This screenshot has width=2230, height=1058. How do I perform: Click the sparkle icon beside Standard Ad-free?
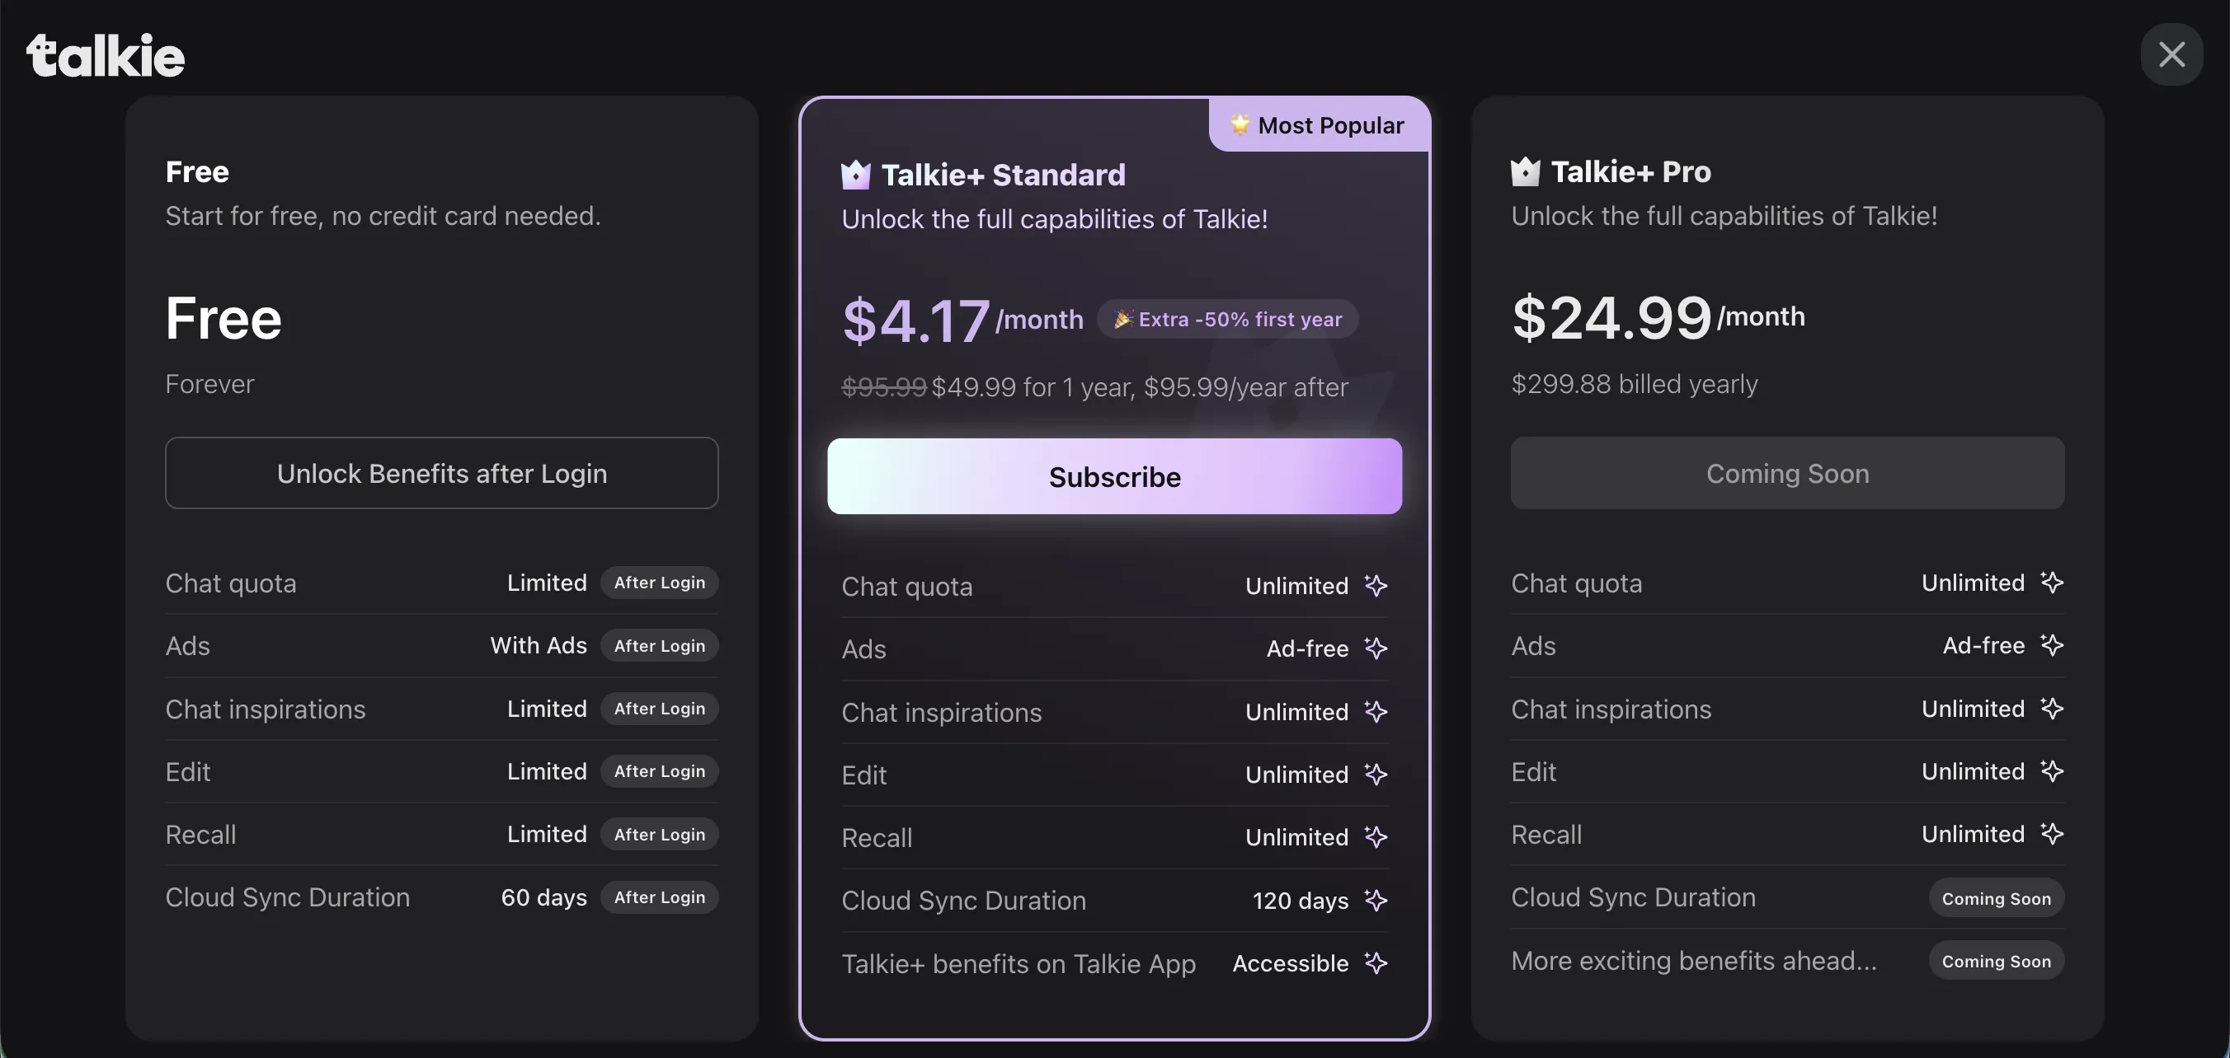[x=1376, y=648]
